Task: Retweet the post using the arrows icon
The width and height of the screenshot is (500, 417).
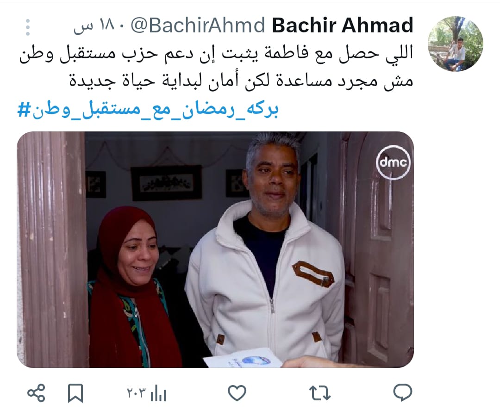Action: (x=319, y=393)
